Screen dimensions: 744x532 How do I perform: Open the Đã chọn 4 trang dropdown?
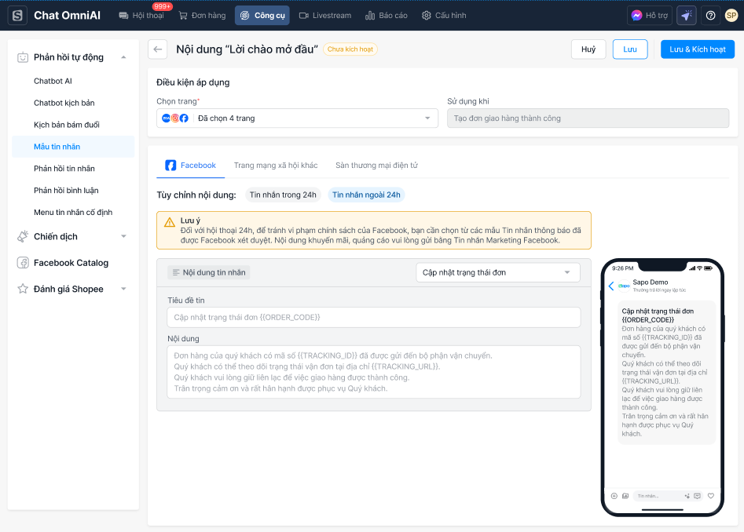[x=297, y=118]
